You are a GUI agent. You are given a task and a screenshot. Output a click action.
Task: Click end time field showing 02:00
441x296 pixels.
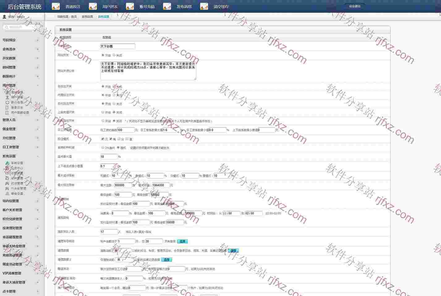[x=254, y=213]
